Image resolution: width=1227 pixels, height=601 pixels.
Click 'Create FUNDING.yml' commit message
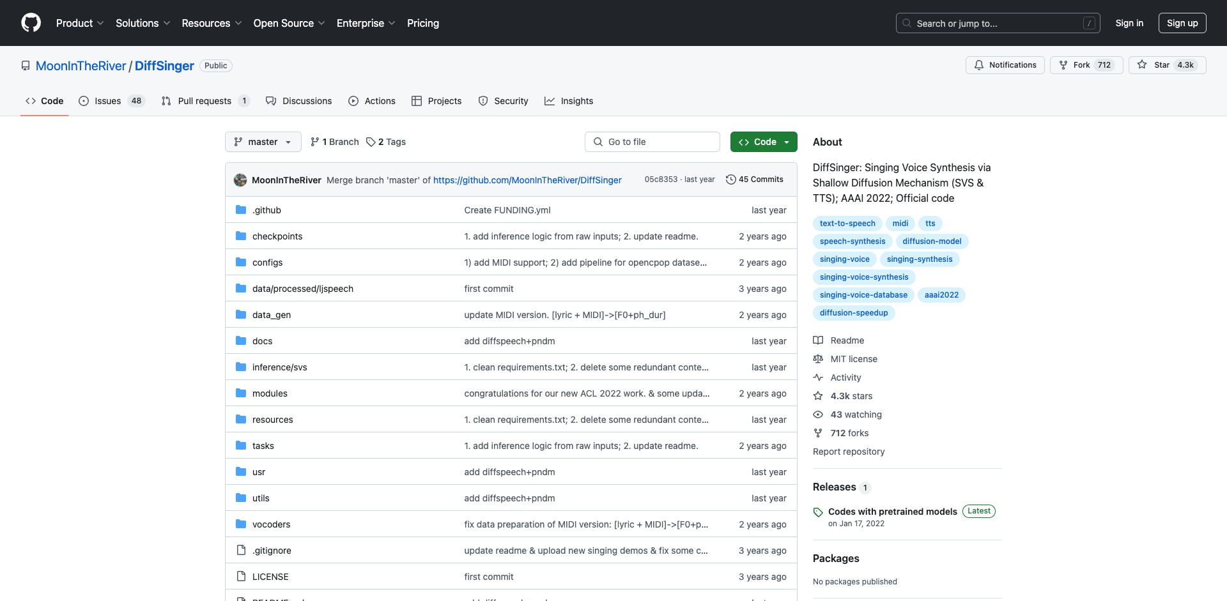[507, 210]
